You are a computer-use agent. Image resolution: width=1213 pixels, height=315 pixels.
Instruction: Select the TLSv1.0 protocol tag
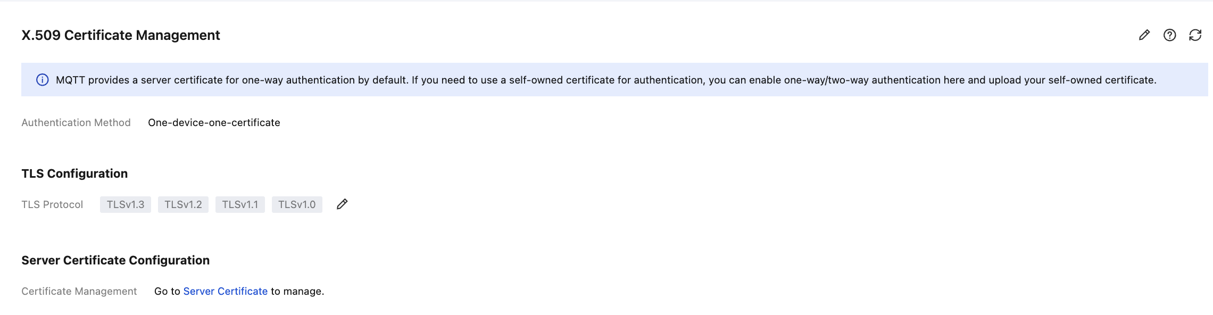click(x=297, y=204)
